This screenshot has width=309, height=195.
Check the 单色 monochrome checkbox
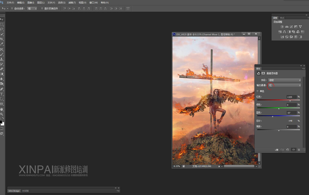coord(258,91)
